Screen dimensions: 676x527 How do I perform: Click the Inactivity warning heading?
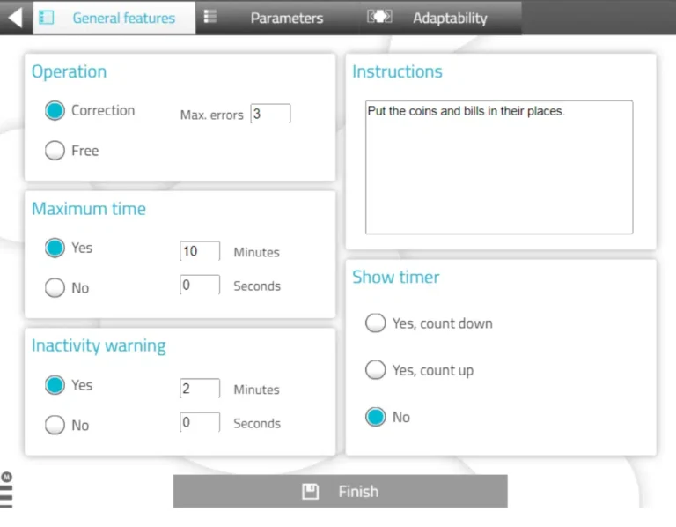(x=99, y=346)
